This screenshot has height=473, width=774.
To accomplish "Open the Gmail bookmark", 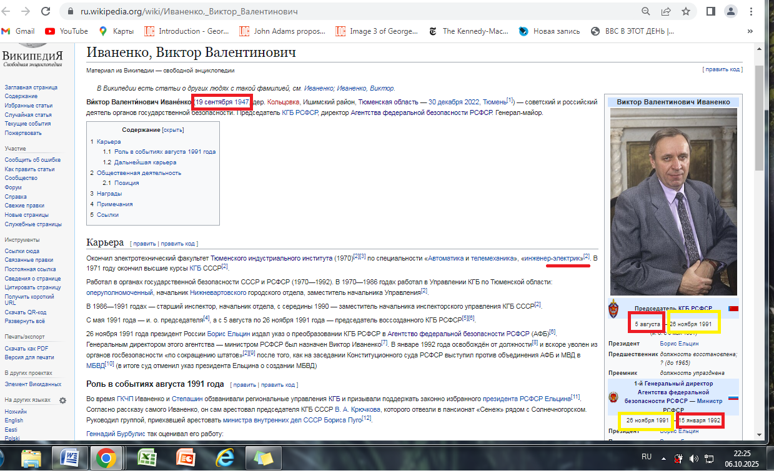I will tap(19, 31).
